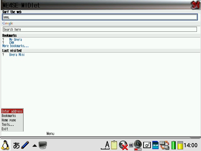Click the clipboard icon in system tray
Image resolution: width=201 pixels, height=151 pixels.
[x=114, y=145]
